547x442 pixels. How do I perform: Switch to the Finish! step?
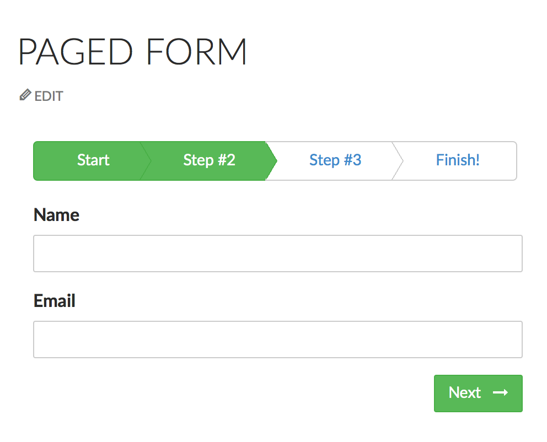pos(458,160)
